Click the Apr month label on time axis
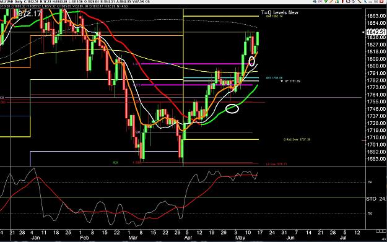This screenshot has height=242, width=387. tap(188, 238)
